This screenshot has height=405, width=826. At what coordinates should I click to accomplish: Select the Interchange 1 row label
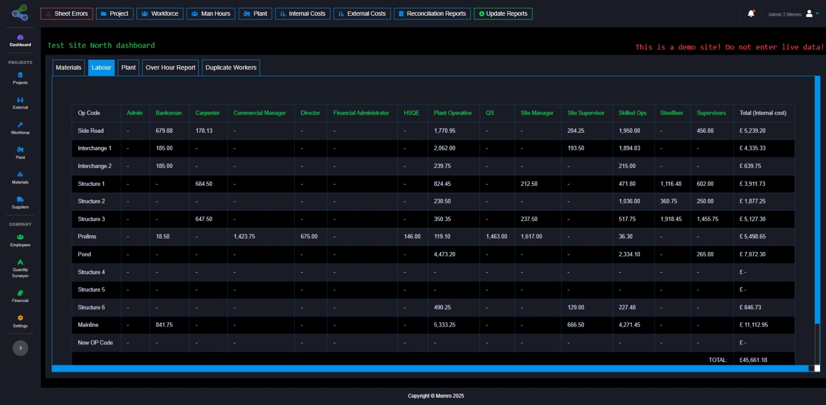pos(94,148)
